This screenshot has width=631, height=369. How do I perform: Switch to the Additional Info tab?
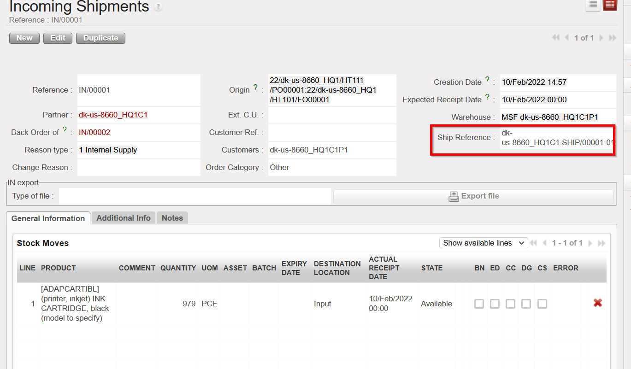tap(123, 218)
